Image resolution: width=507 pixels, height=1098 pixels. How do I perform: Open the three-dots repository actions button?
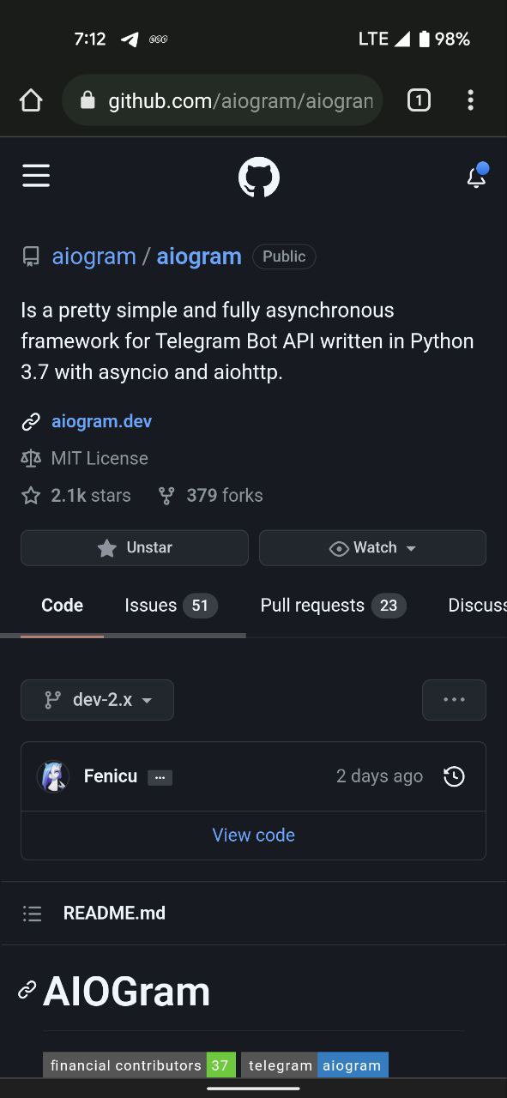point(454,700)
